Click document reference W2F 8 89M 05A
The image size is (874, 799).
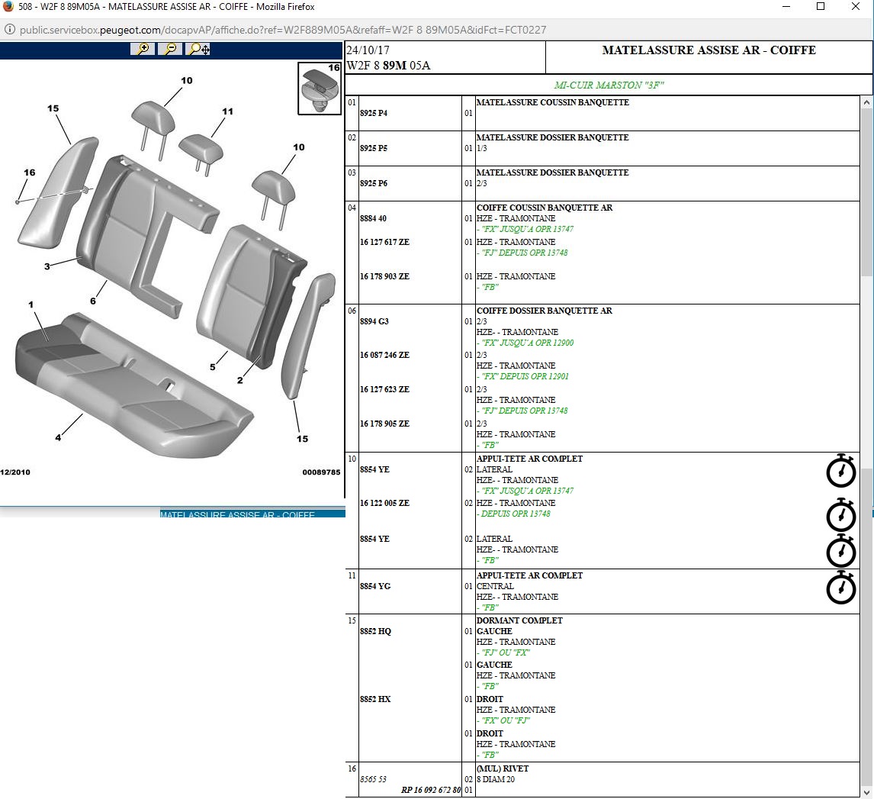click(x=388, y=66)
